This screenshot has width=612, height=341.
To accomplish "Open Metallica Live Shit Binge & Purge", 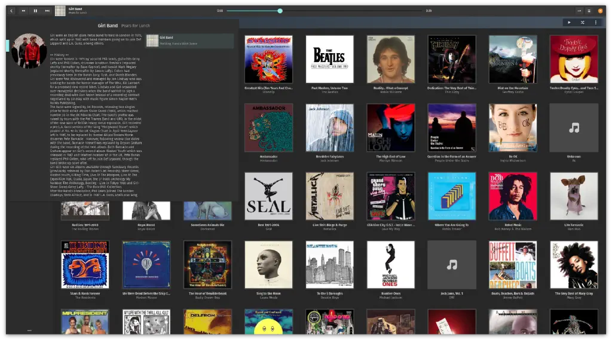I will [329, 196].
